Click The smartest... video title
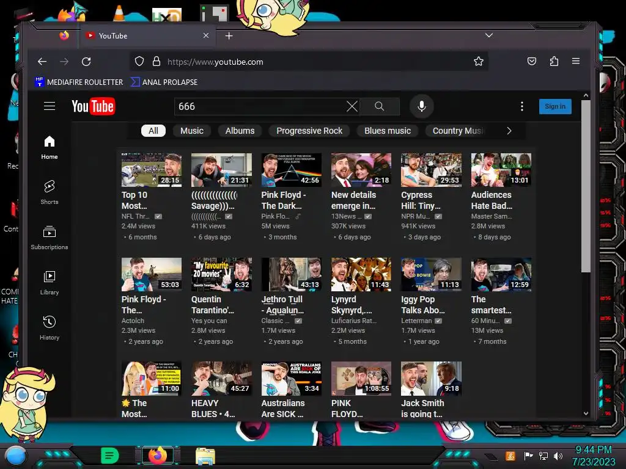The height and width of the screenshot is (469, 626). (x=491, y=305)
